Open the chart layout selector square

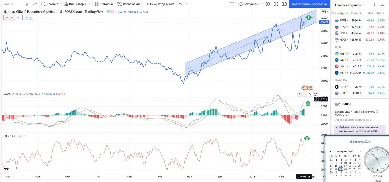(x=232, y=4)
